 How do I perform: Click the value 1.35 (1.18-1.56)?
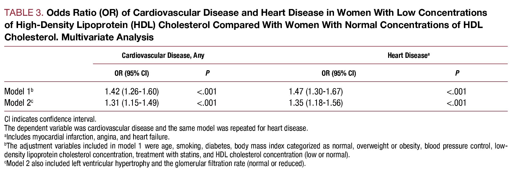pyautogui.click(x=316, y=103)
